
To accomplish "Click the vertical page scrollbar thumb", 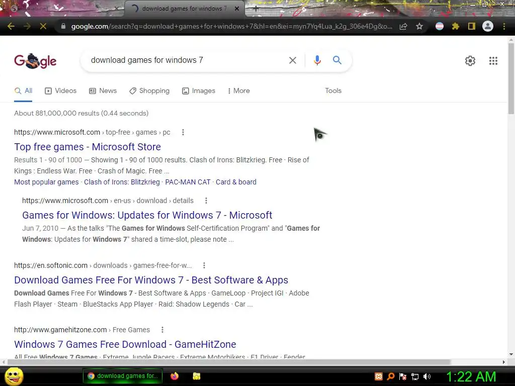I will tap(511, 78).
